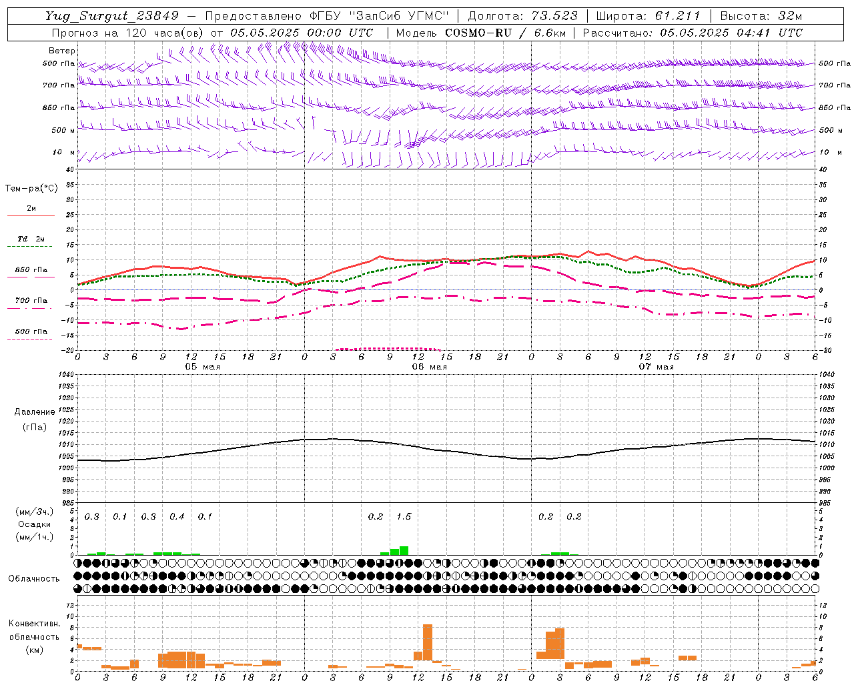
Task: Click the Ветер wind panel label
Action: 62,51
